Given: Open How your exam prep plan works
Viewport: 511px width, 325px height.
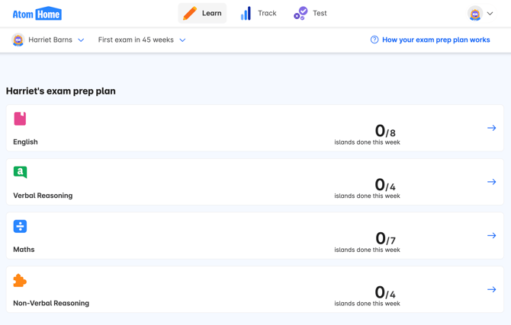Looking at the screenshot, I should click(435, 40).
